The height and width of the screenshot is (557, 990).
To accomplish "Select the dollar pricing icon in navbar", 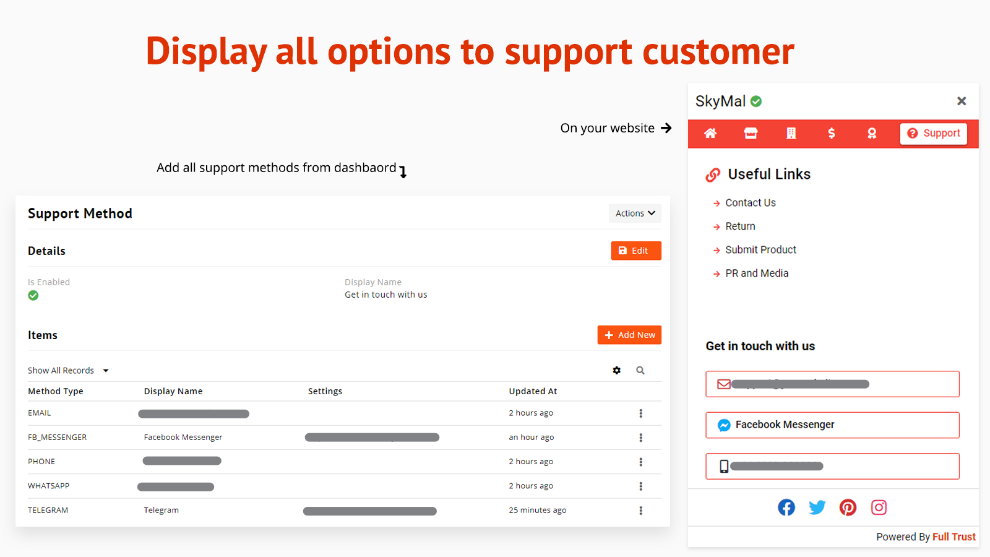I will coord(832,134).
